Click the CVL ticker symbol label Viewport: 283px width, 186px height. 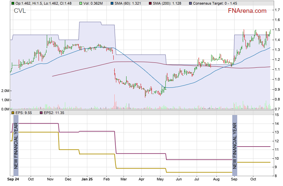click(x=20, y=11)
